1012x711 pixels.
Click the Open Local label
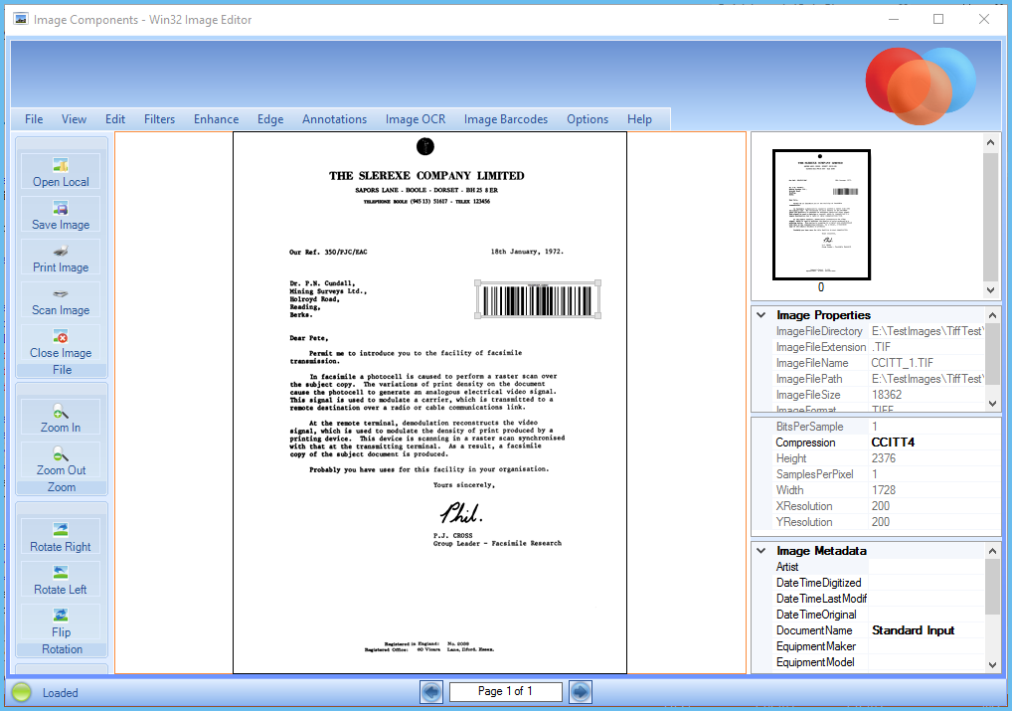(x=62, y=182)
